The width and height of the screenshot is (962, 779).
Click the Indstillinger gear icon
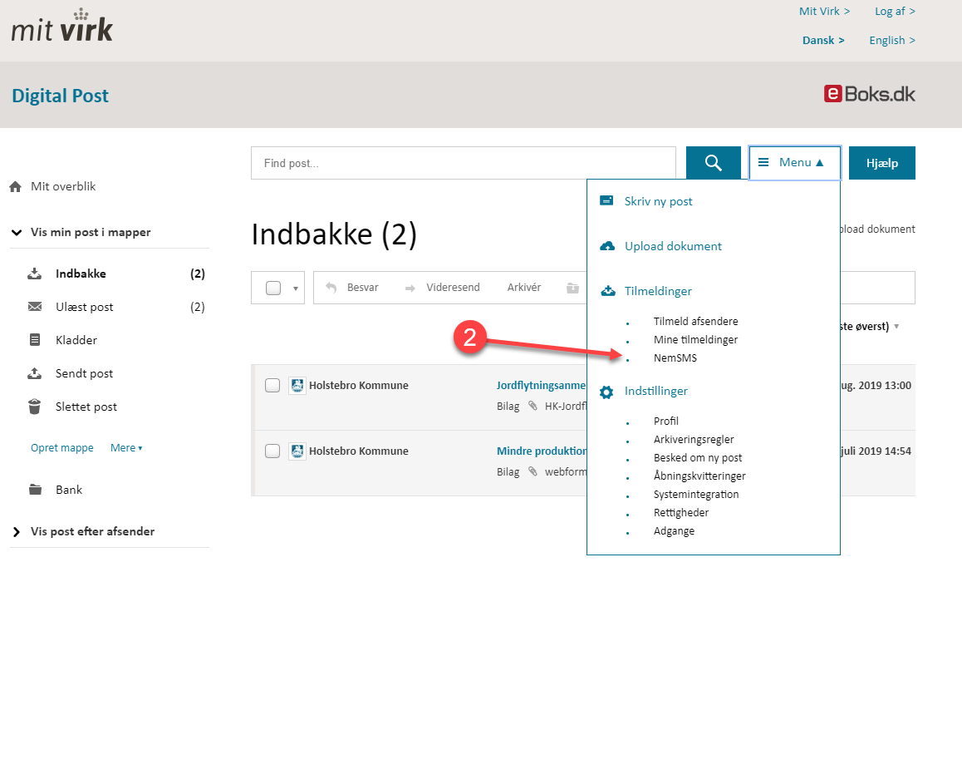coord(607,392)
